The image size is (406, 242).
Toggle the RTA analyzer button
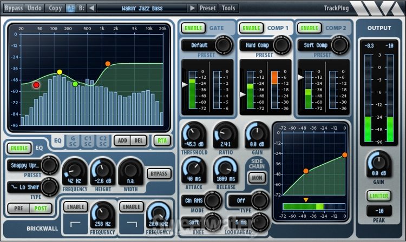160,140
